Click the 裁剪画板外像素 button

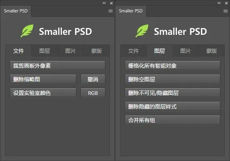click(x=57, y=65)
